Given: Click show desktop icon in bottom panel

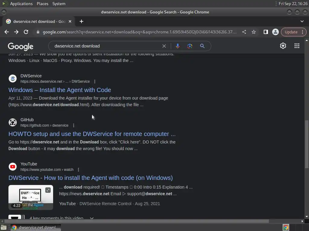Looking at the screenshot, I should coord(4,227).
